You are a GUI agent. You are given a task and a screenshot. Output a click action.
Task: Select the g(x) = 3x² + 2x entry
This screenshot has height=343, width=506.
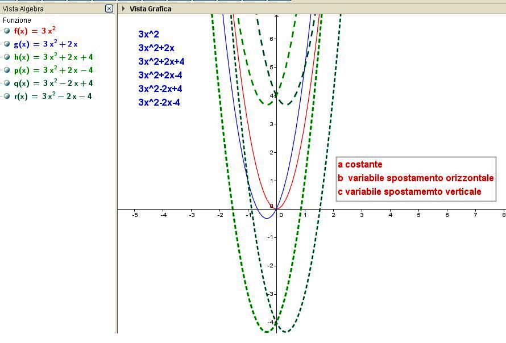45,44
